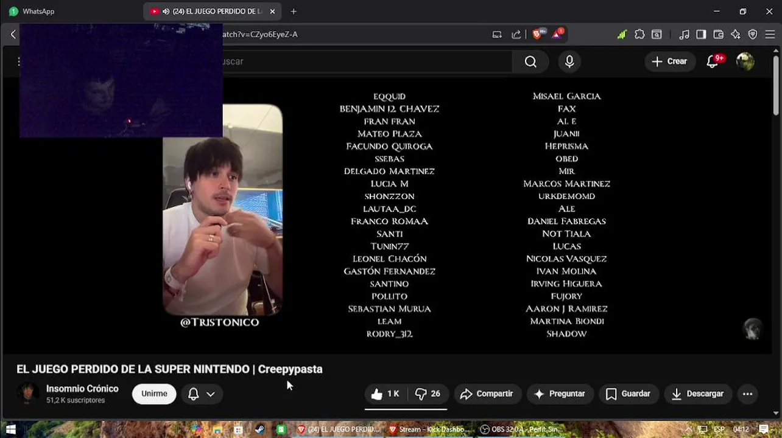Dislike the video with thumbs-down 26

click(x=428, y=394)
